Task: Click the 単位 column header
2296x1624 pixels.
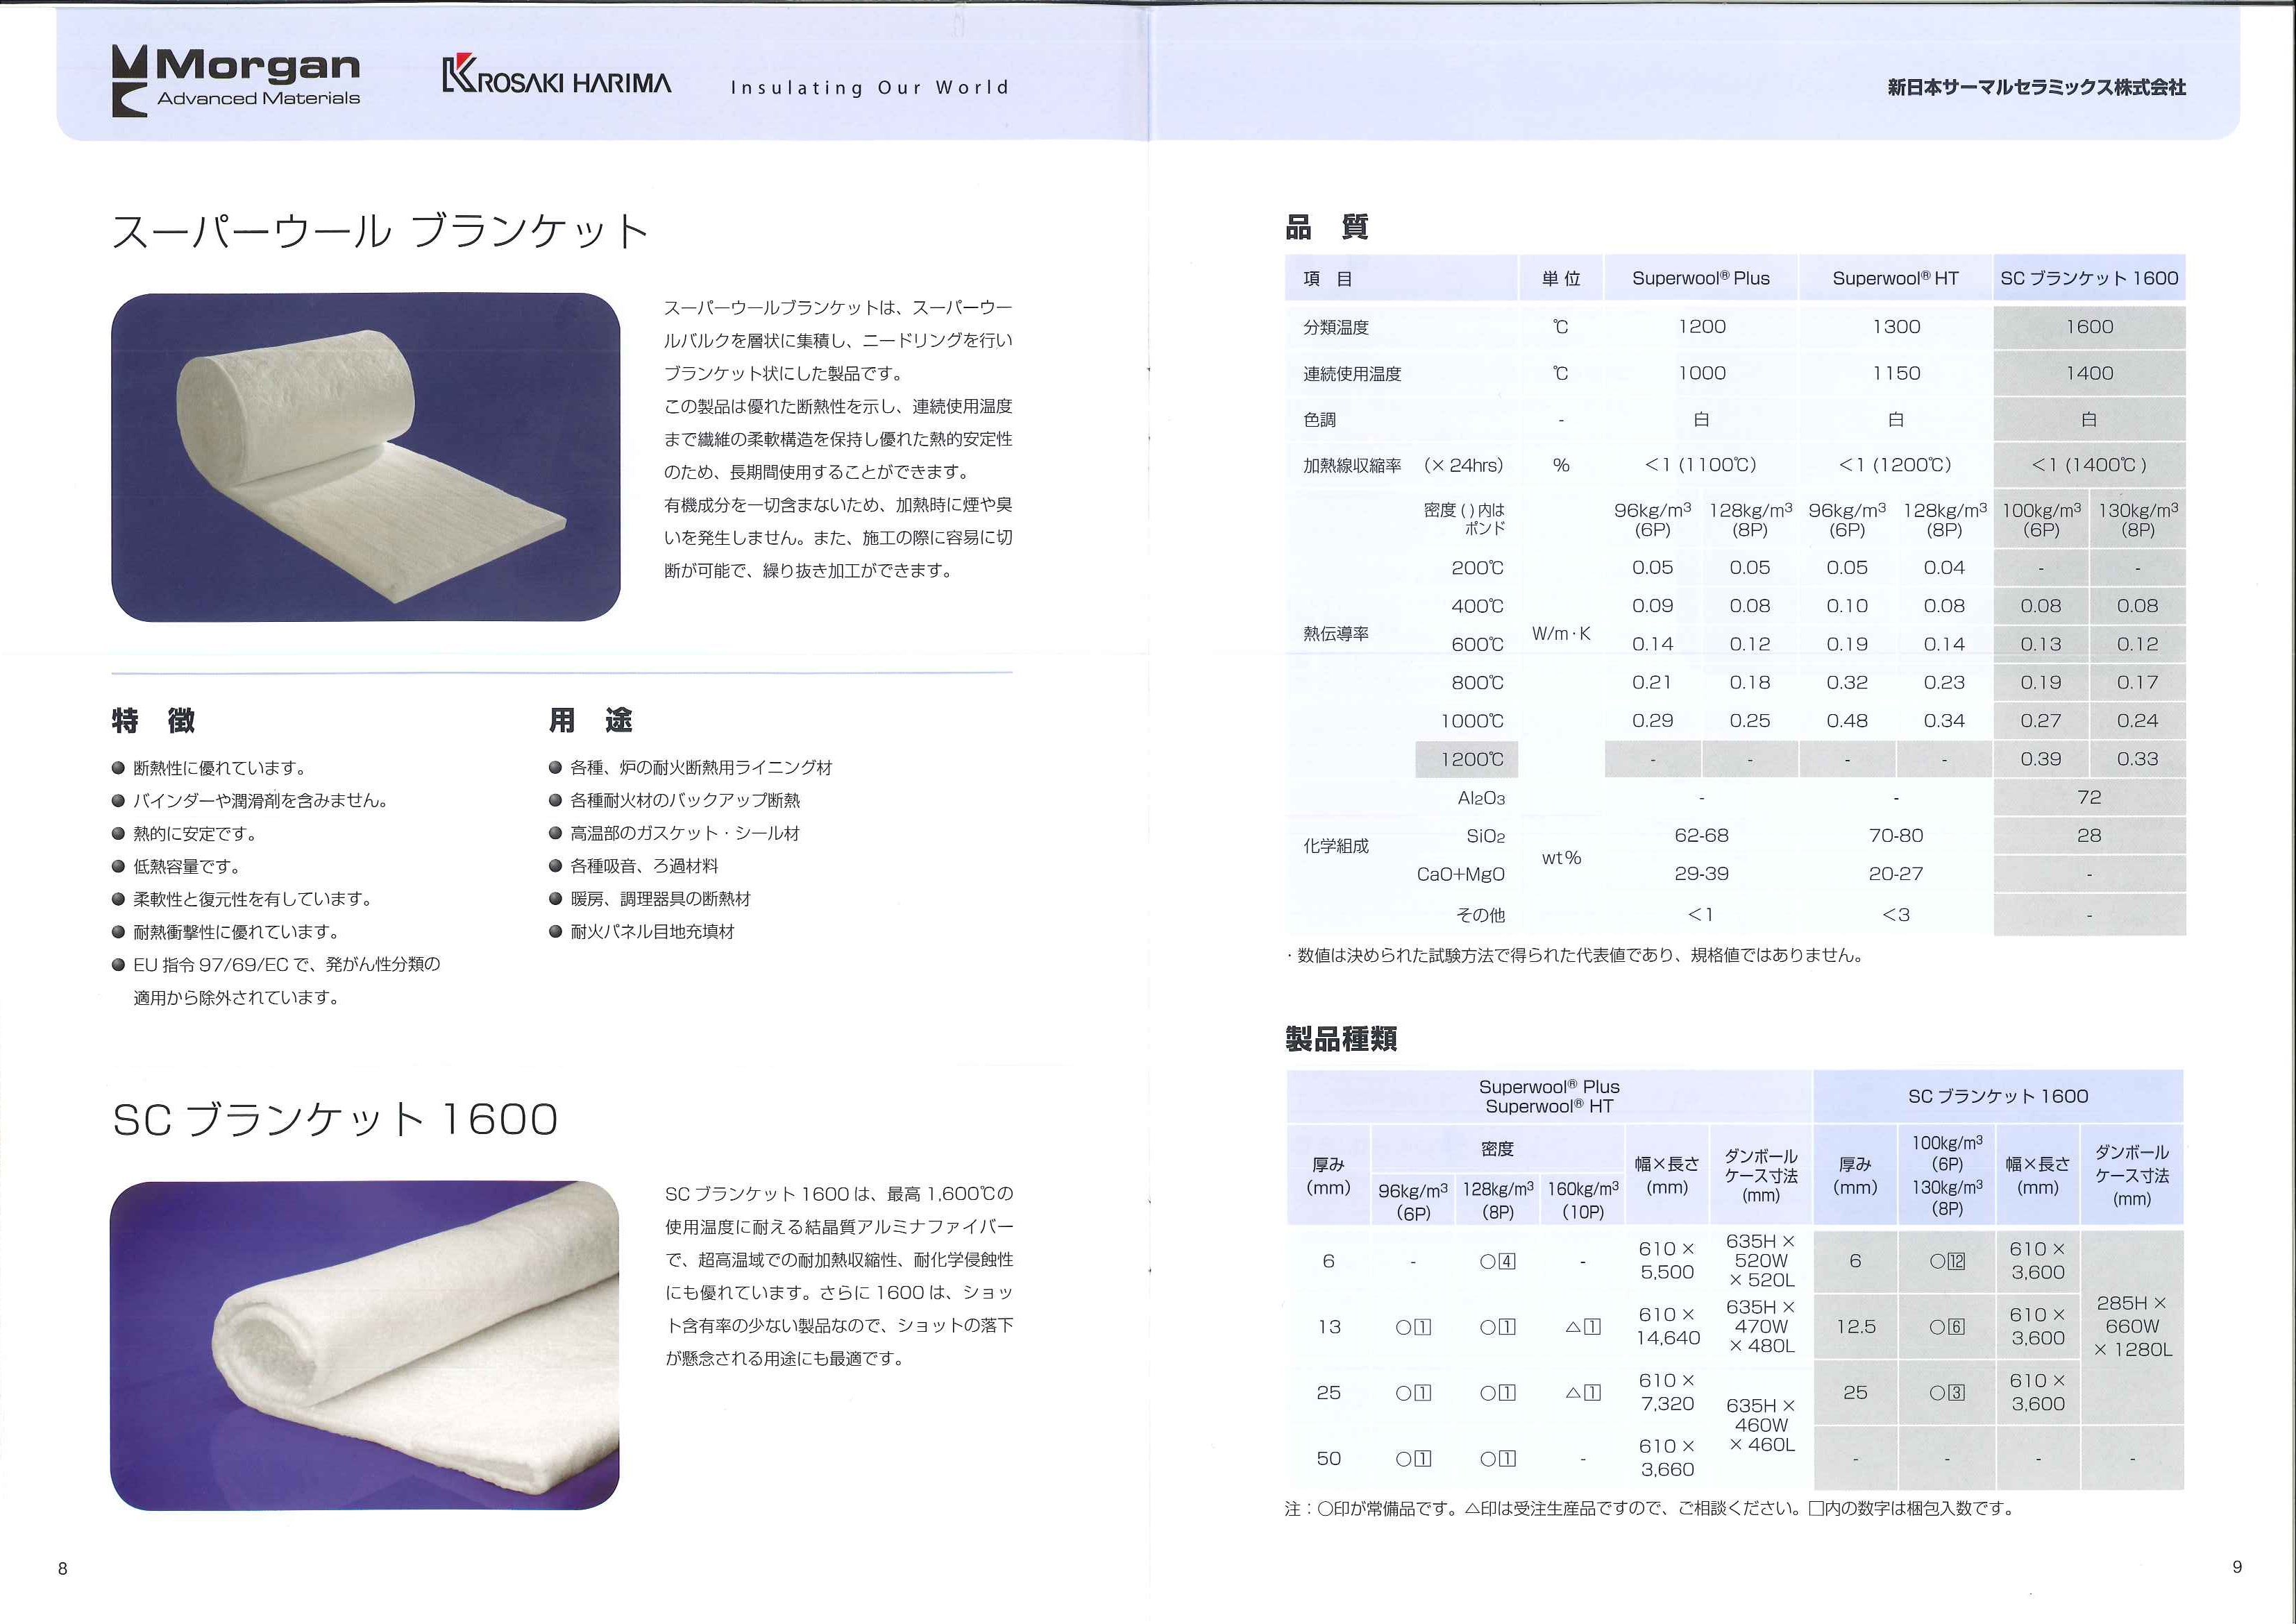Action: pyautogui.click(x=1561, y=279)
